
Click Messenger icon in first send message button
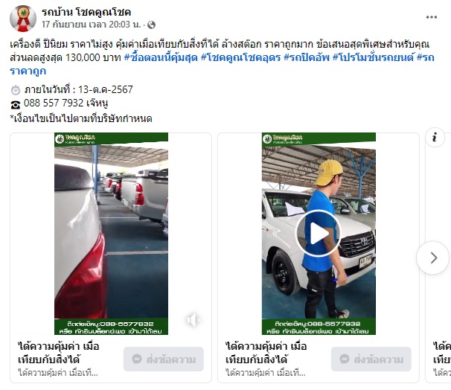click(137, 359)
